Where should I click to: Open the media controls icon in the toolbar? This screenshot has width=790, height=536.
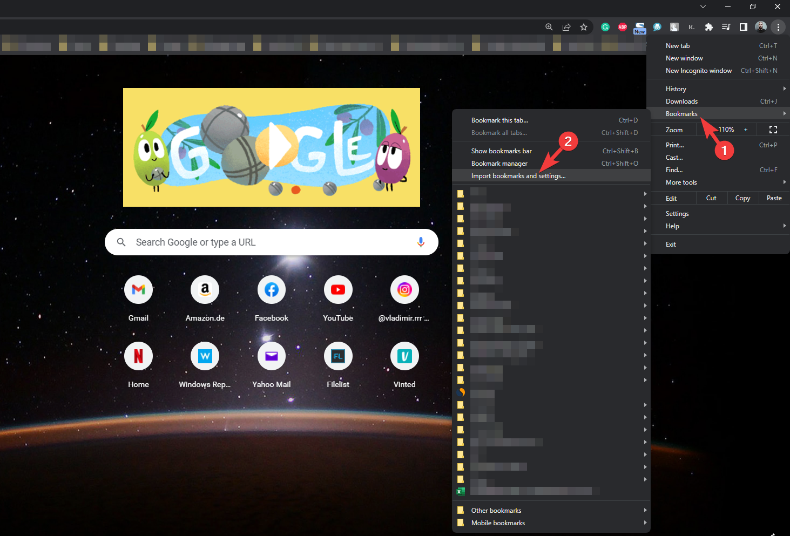click(x=726, y=27)
